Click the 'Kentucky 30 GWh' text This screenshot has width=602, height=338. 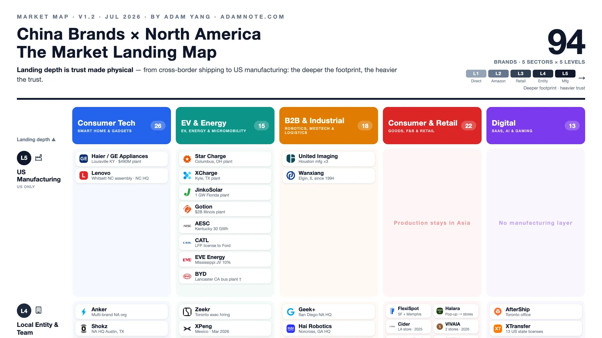(x=212, y=229)
